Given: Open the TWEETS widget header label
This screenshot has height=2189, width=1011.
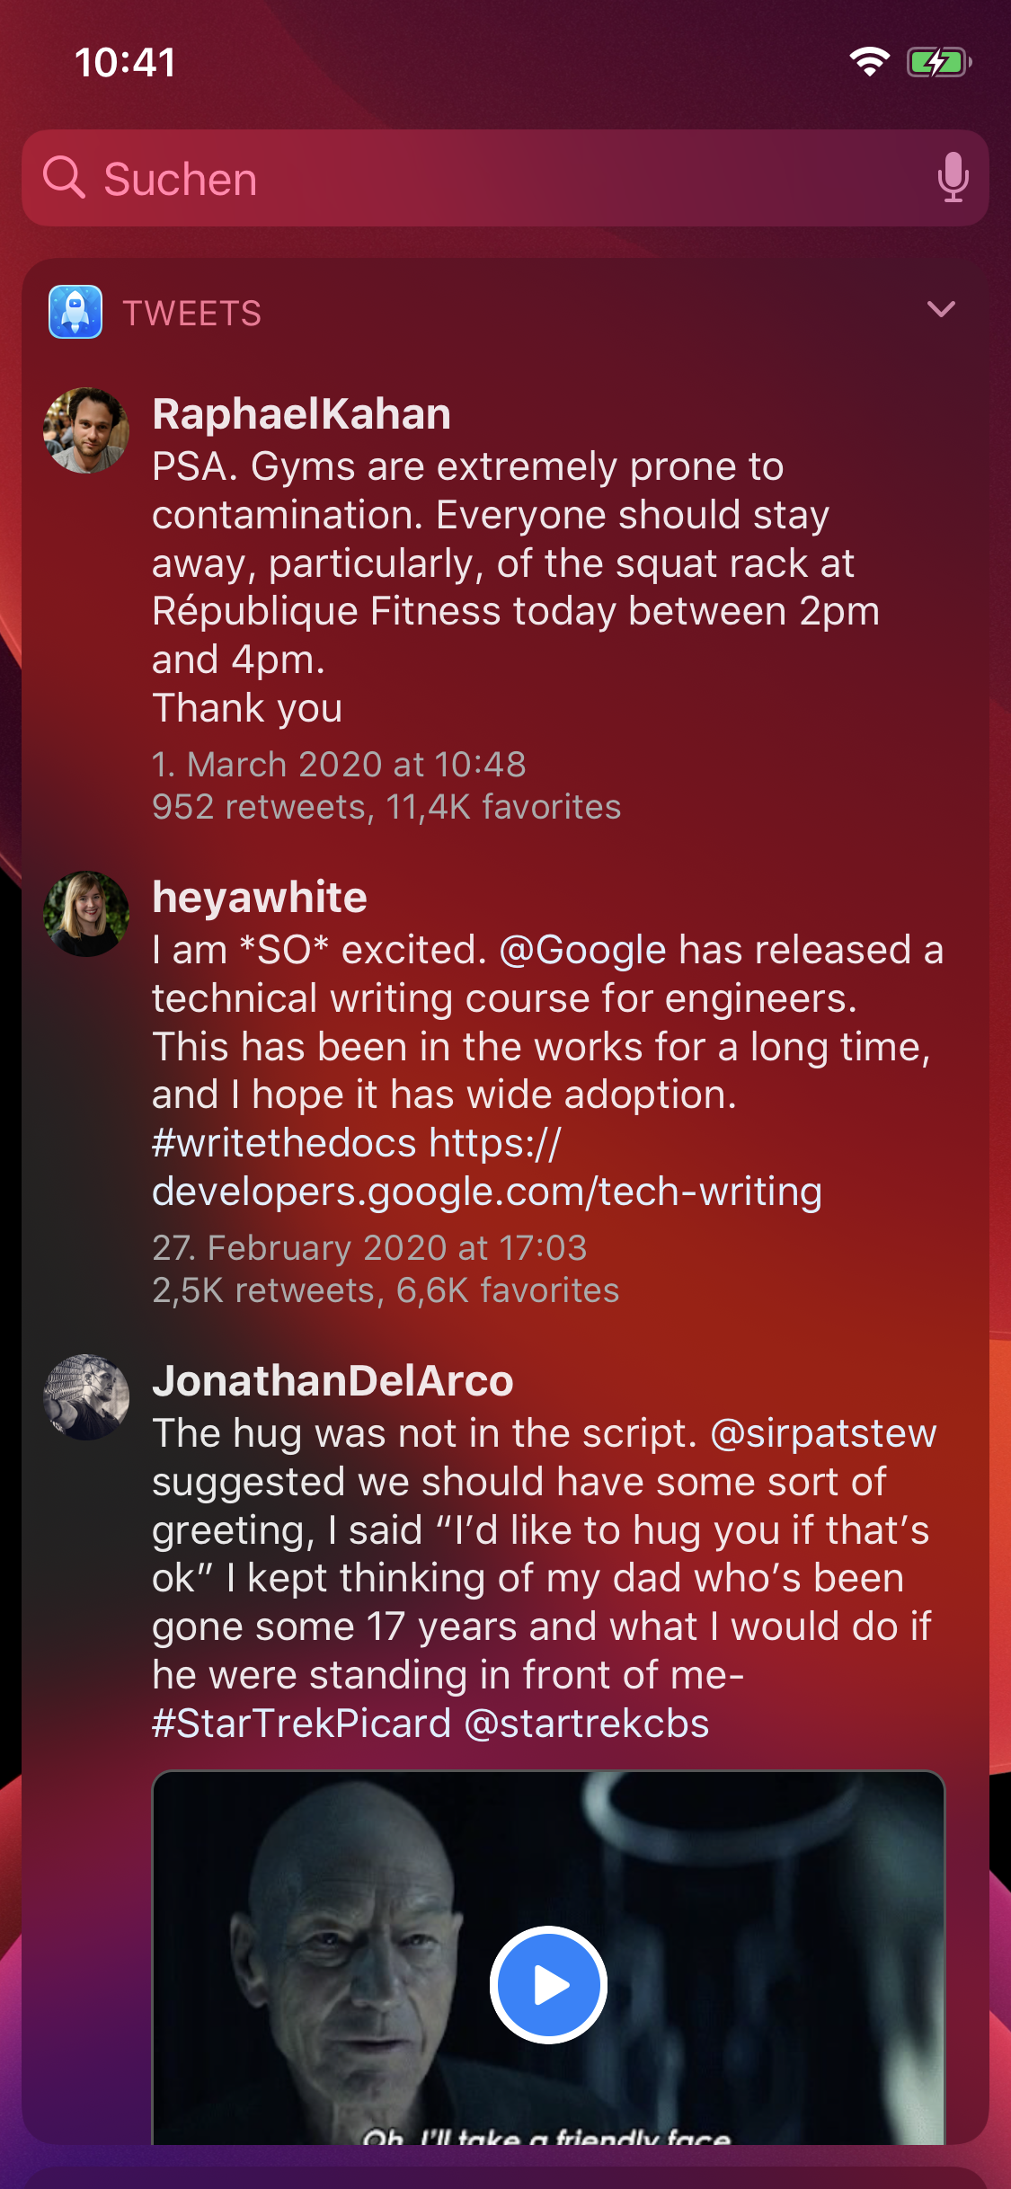Looking at the screenshot, I should coord(192,314).
